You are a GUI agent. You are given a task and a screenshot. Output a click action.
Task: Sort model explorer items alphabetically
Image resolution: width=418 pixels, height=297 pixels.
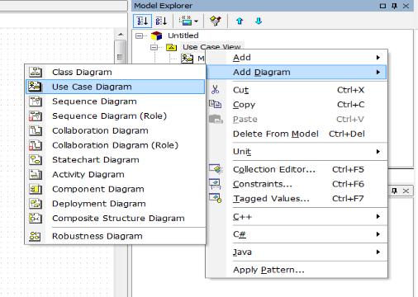point(161,21)
